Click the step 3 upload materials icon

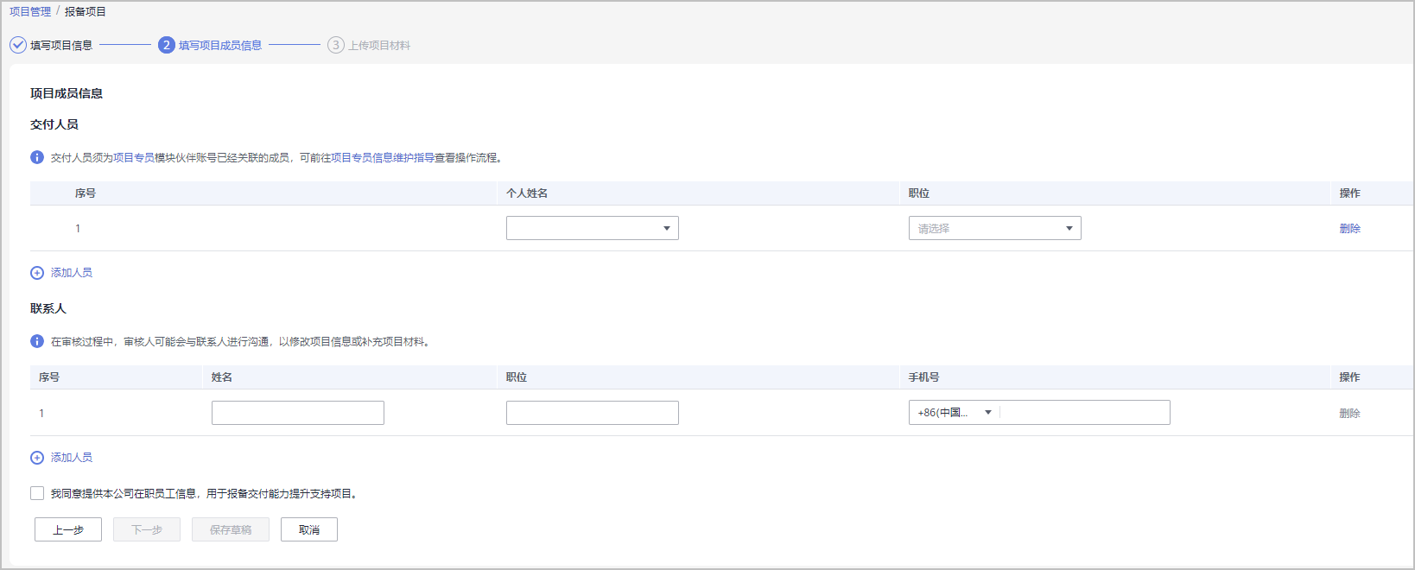336,45
